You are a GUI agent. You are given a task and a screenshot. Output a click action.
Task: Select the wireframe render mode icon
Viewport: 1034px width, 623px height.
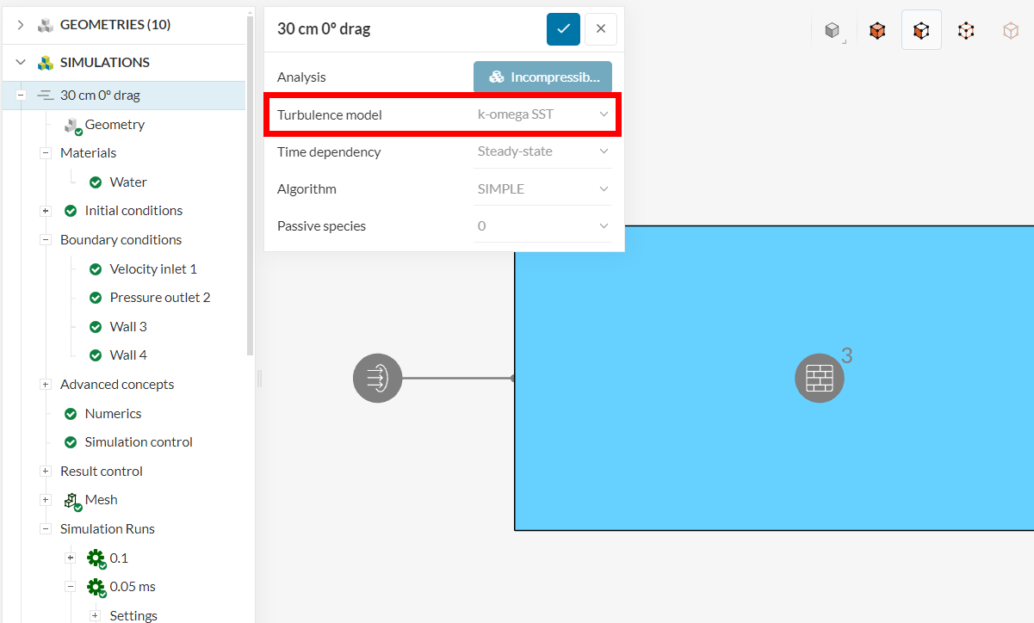point(966,31)
